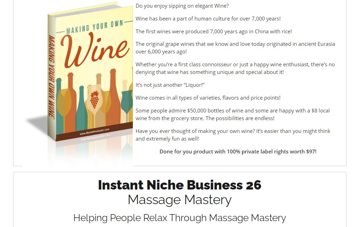
Task: Click the large red 'Wine' script title on the cover
Action: click(94, 50)
